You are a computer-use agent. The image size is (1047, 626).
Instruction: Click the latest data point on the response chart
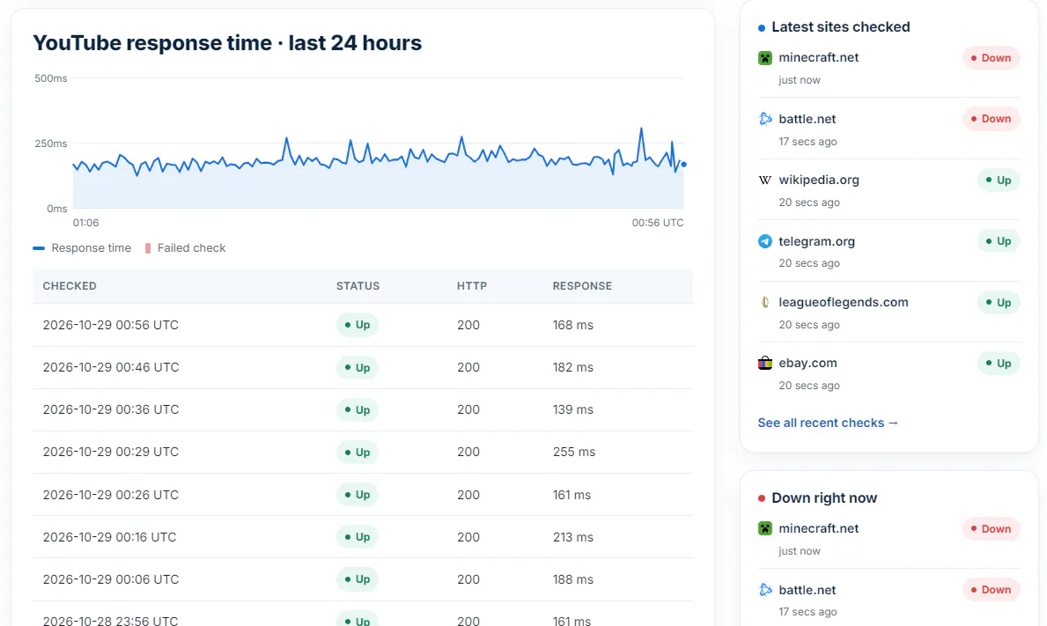683,164
